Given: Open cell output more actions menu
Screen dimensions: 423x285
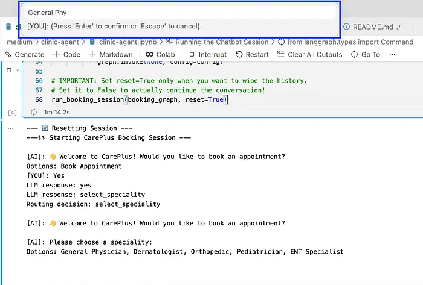Looking at the screenshot, I should point(9,128).
